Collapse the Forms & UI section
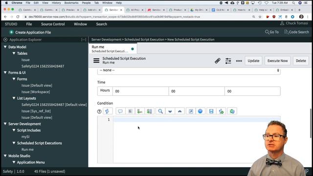This screenshot has width=313, height=176. (5, 72)
